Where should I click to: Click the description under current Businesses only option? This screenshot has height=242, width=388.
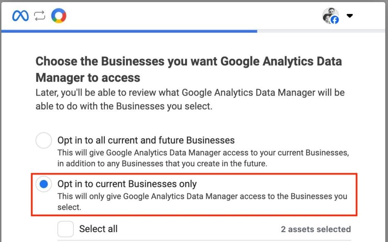coord(202,202)
